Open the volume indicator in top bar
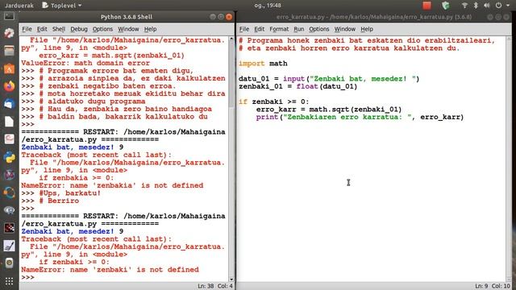The image size is (516, 290). [487, 6]
